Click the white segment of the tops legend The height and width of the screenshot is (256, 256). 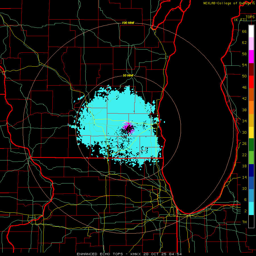251,31
